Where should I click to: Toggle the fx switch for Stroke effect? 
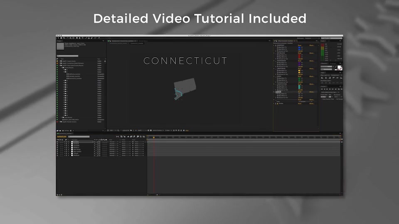pos(276,104)
